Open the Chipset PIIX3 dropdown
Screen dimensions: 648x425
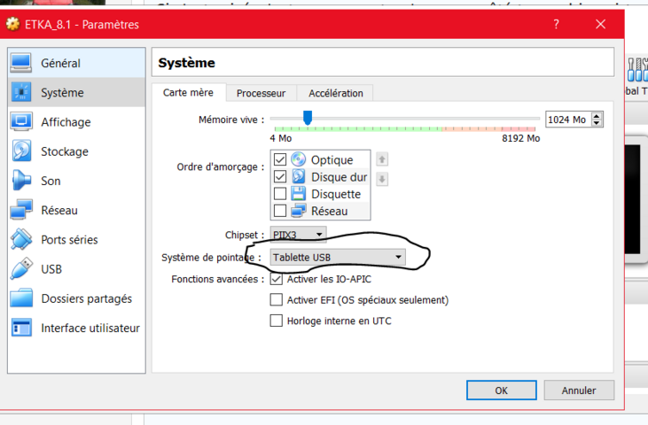click(x=299, y=235)
